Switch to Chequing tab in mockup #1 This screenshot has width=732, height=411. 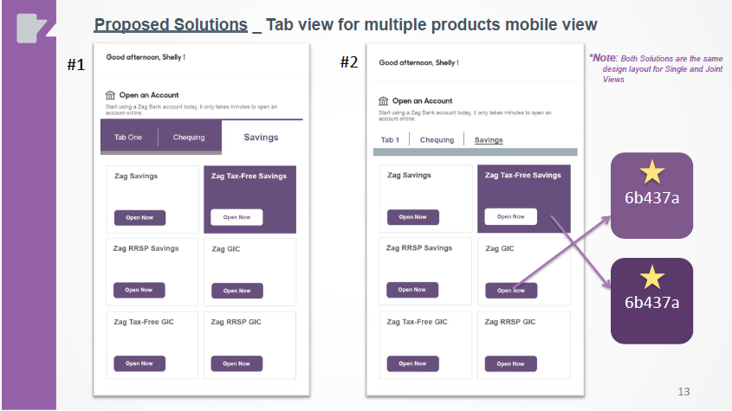(189, 137)
